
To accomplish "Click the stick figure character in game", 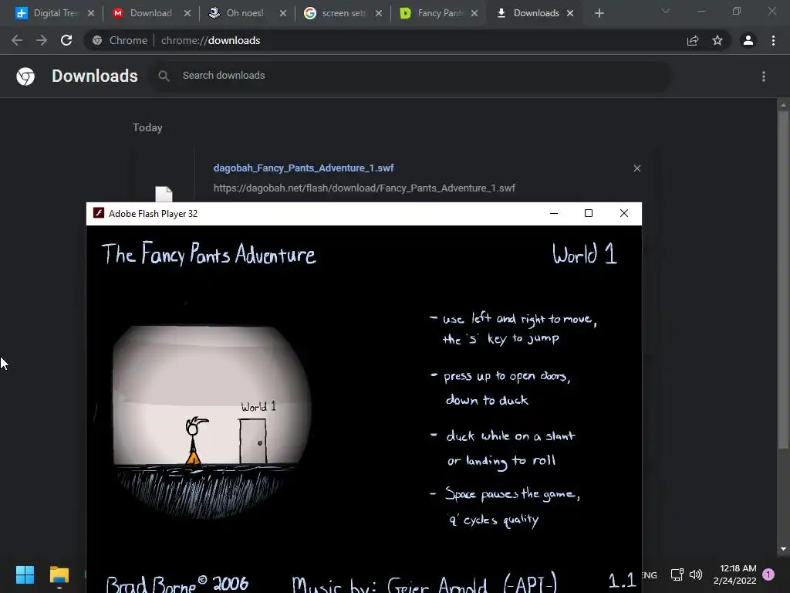I will point(195,440).
